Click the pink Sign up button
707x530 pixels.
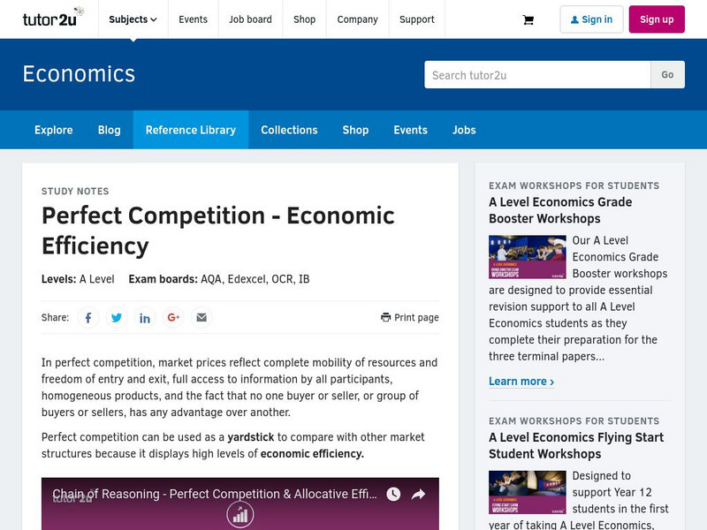point(658,19)
